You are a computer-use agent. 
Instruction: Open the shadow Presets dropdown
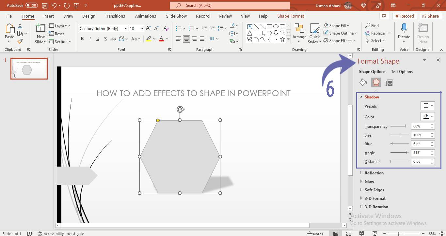[428, 106]
